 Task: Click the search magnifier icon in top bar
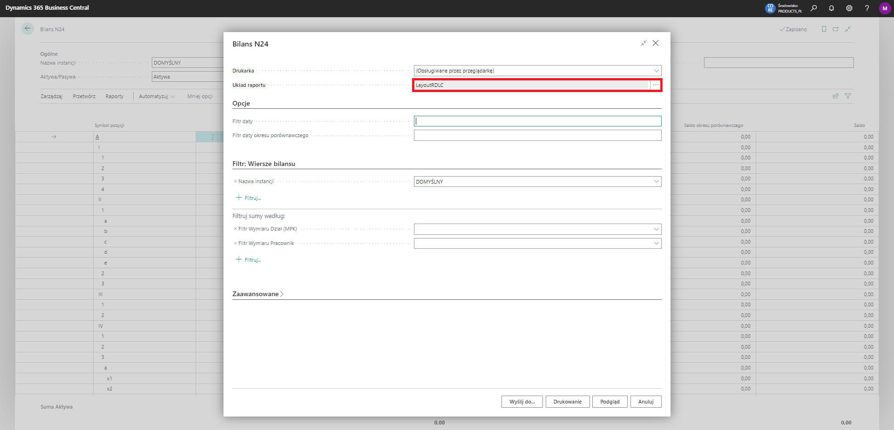click(x=813, y=8)
